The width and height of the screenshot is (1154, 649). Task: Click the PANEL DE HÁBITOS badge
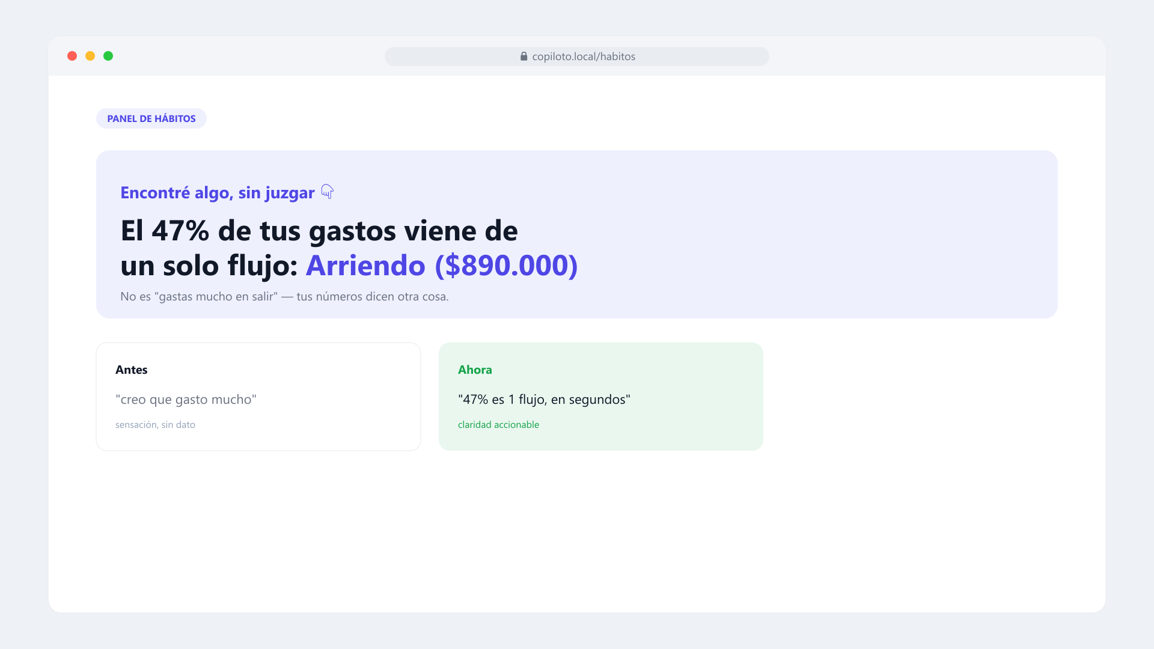(x=151, y=118)
